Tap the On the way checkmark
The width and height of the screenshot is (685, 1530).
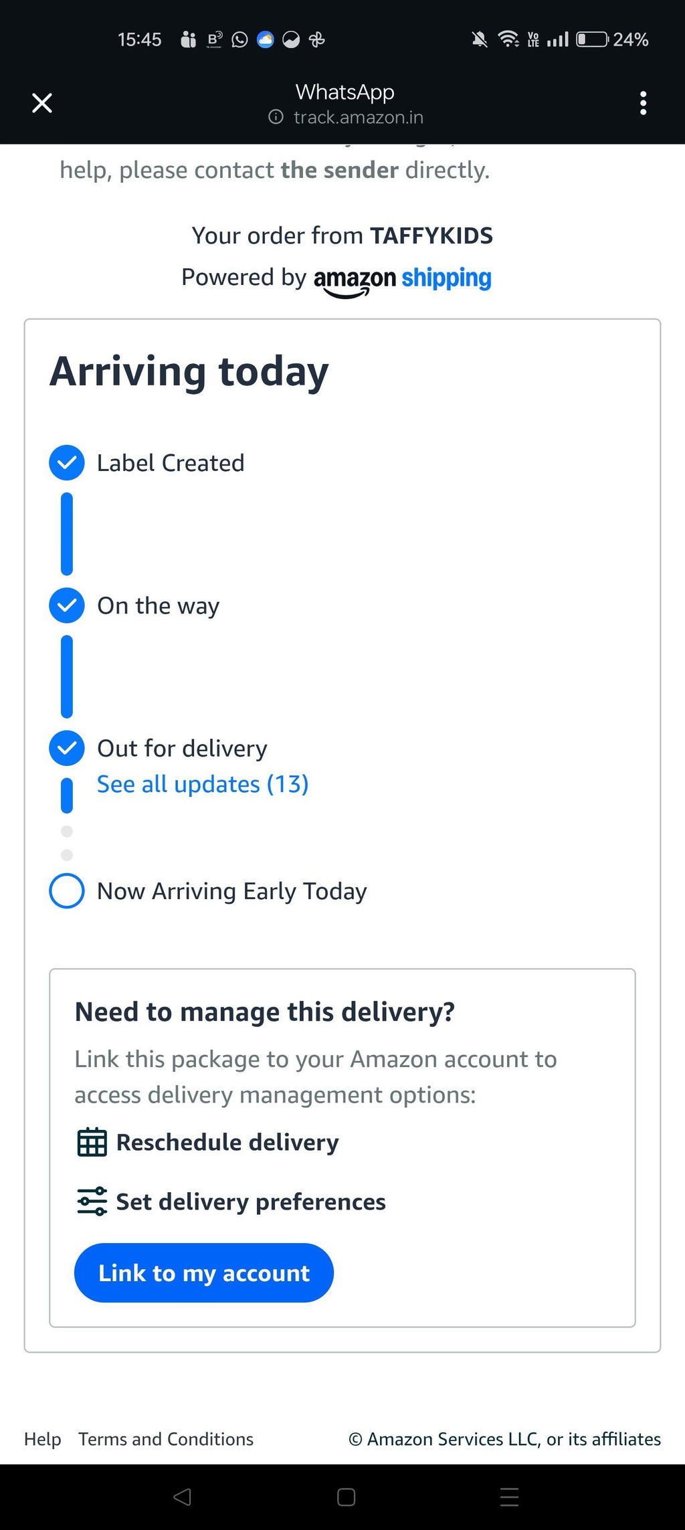pyautogui.click(x=67, y=605)
